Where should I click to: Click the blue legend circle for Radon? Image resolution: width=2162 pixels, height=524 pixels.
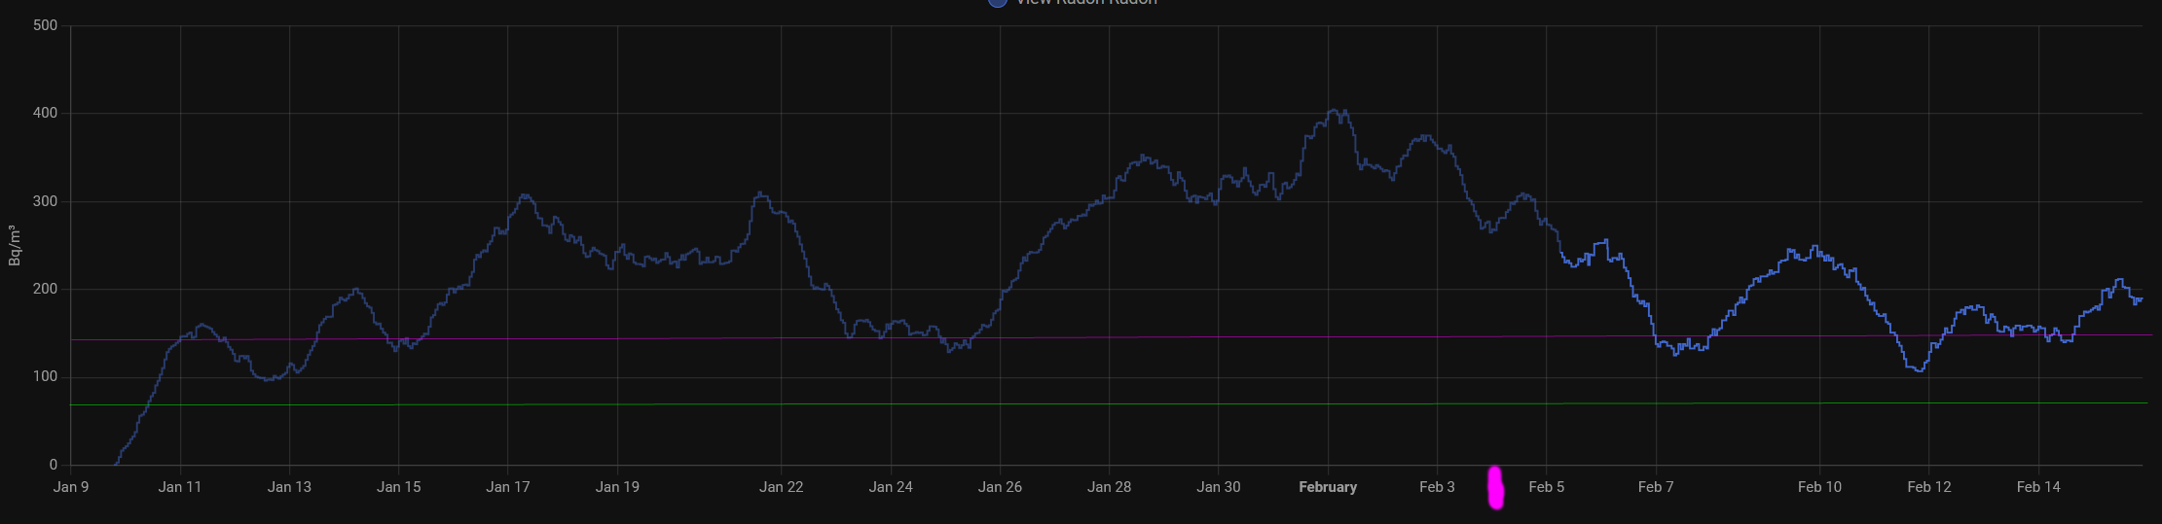click(997, 2)
